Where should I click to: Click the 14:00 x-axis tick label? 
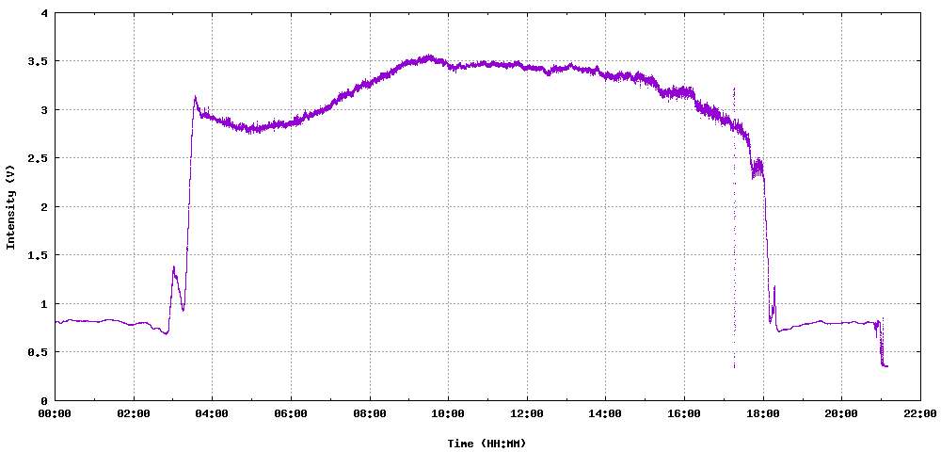[605, 413]
